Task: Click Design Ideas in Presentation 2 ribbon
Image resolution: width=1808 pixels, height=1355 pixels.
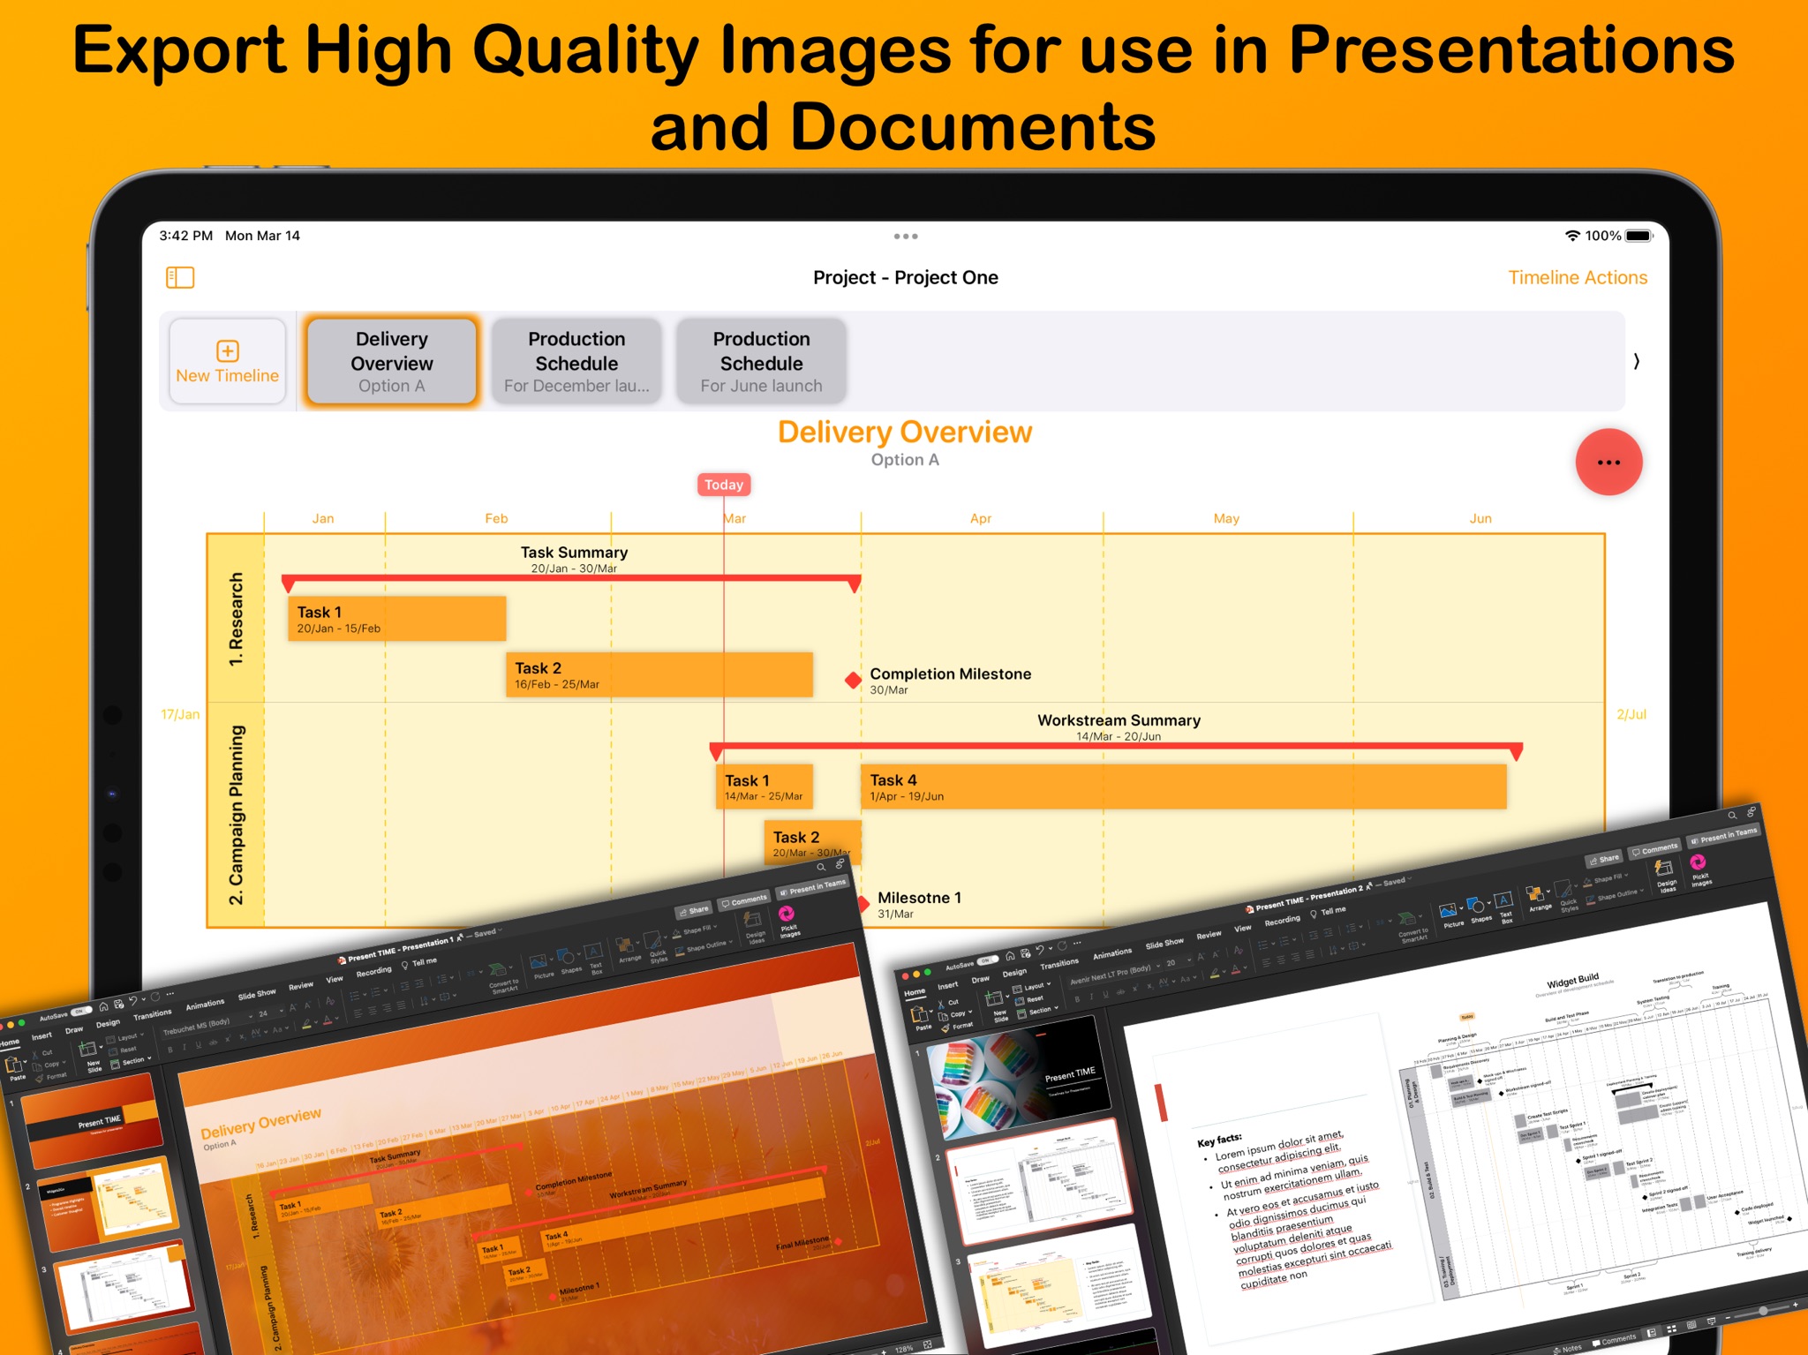Action: (1665, 877)
